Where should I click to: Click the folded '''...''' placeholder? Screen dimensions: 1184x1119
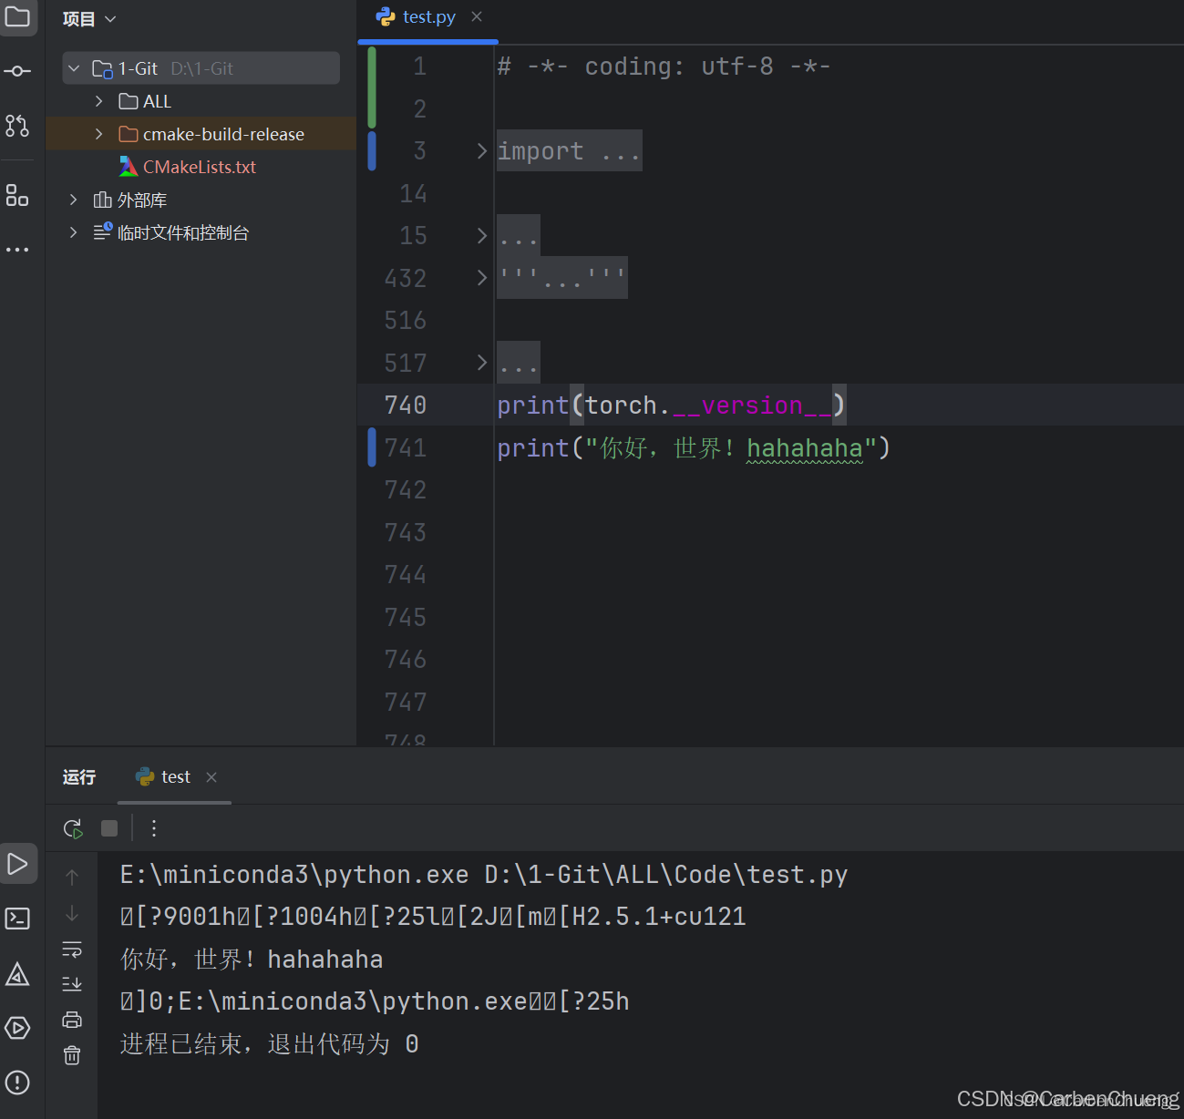(562, 278)
